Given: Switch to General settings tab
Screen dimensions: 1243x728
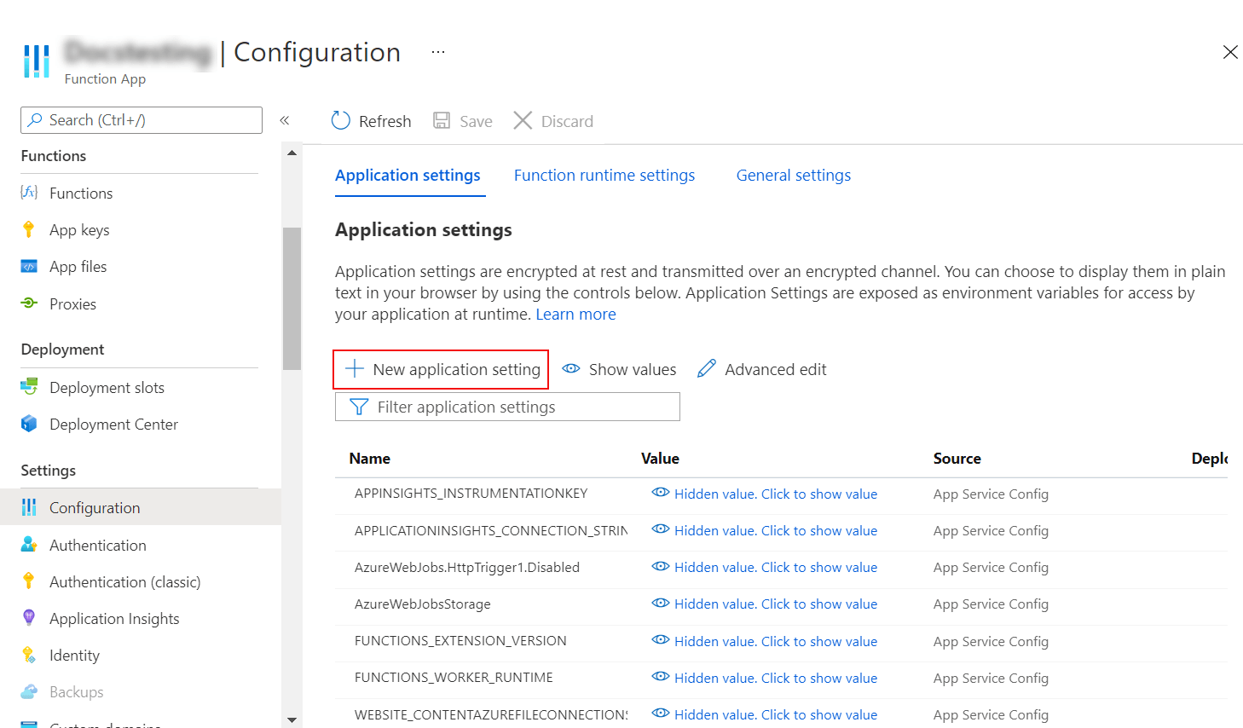Looking at the screenshot, I should coord(794,175).
